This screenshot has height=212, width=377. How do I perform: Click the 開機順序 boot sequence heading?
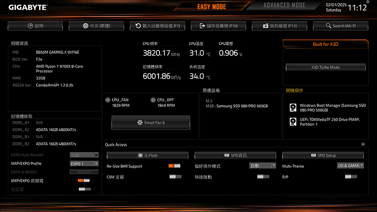294,90
